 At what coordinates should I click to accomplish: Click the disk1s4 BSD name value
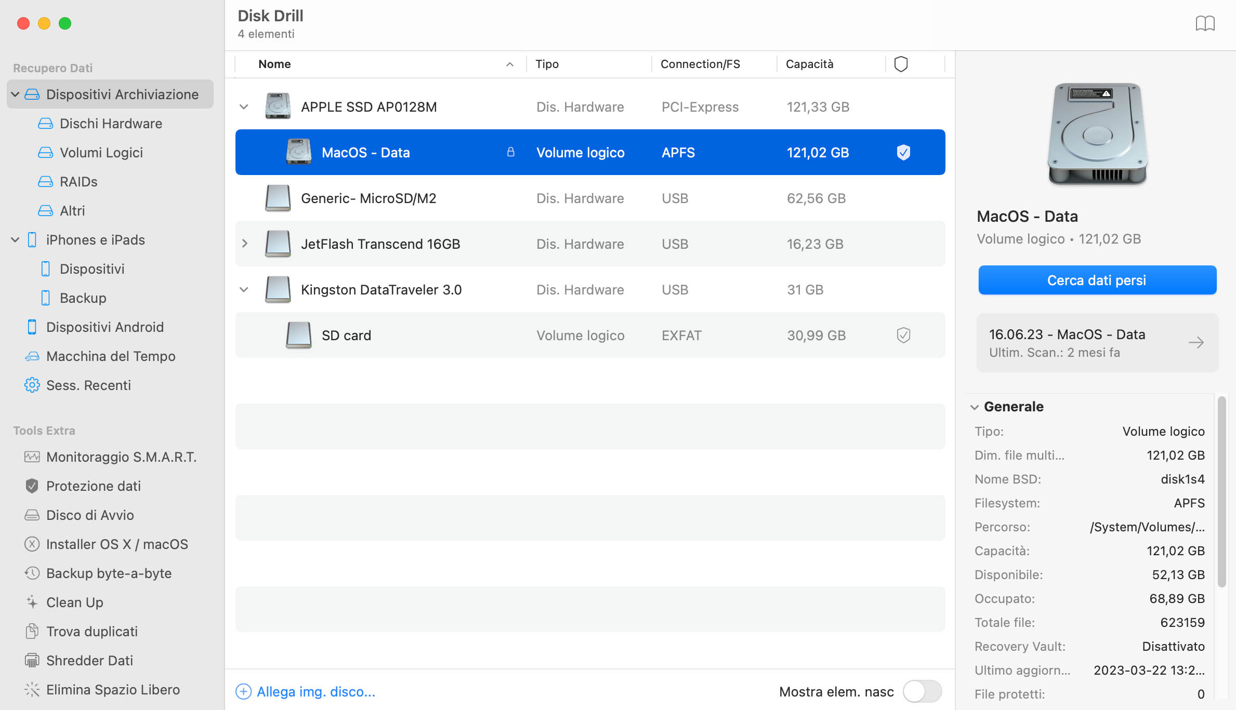[1182, 479]
